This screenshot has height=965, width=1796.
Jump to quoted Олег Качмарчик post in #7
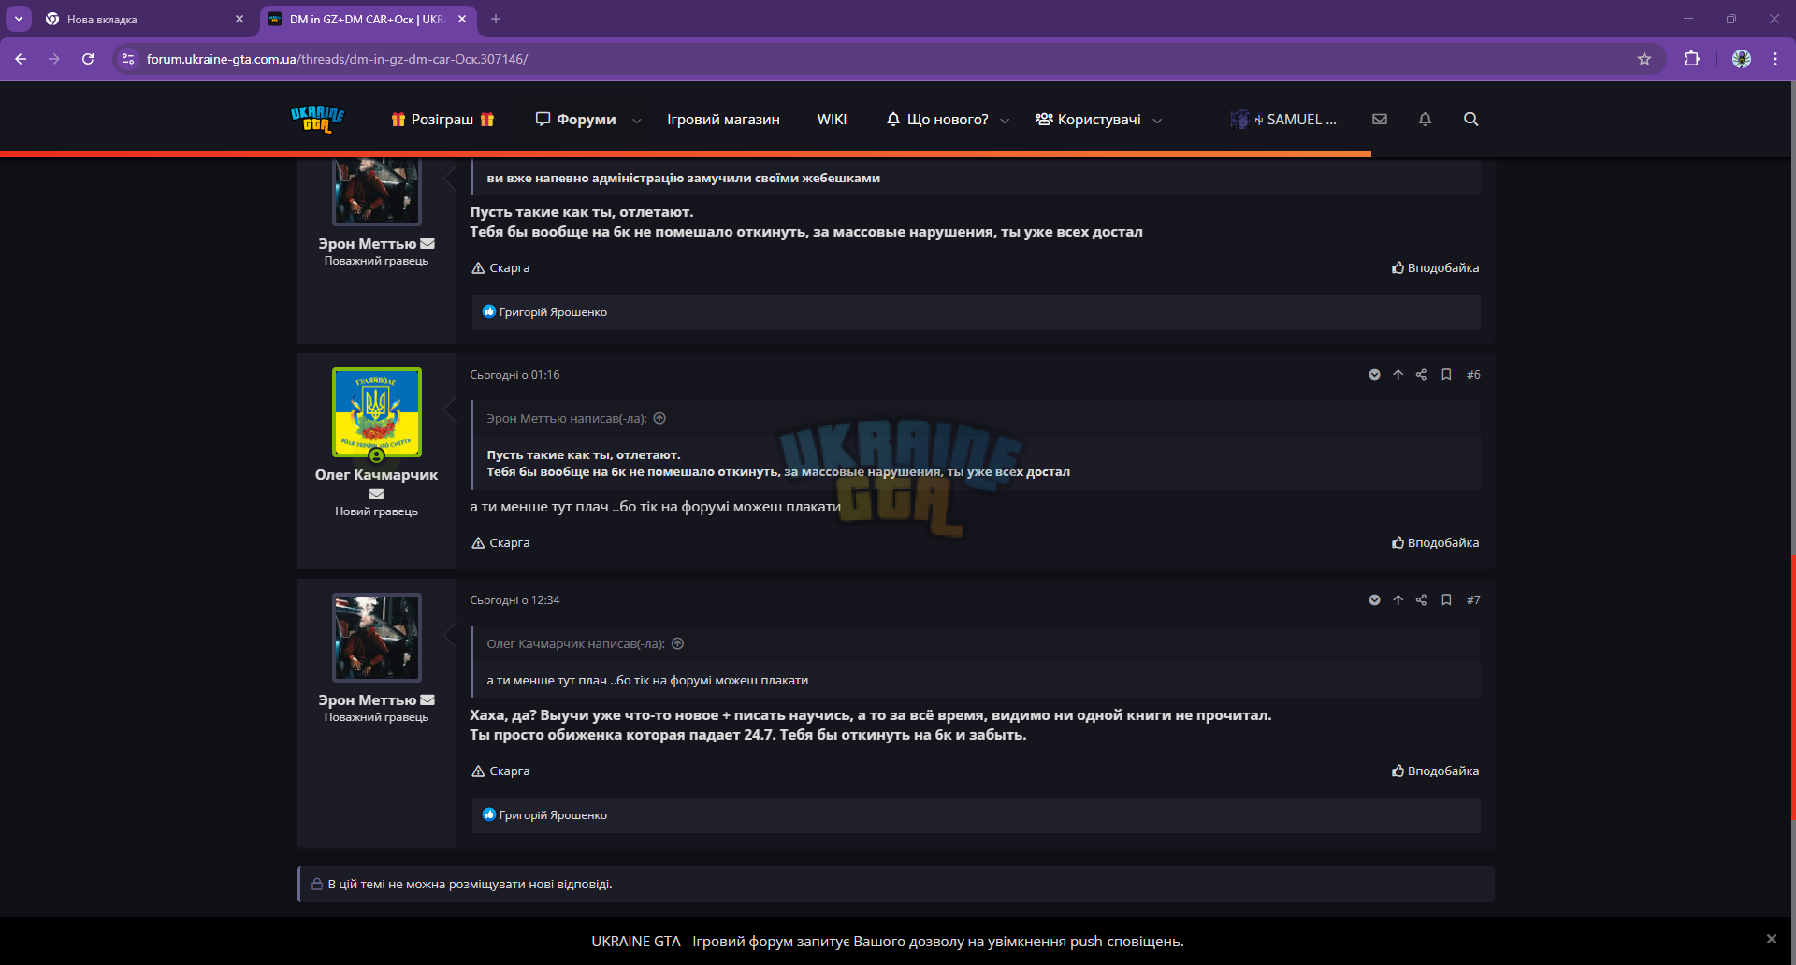678,644
